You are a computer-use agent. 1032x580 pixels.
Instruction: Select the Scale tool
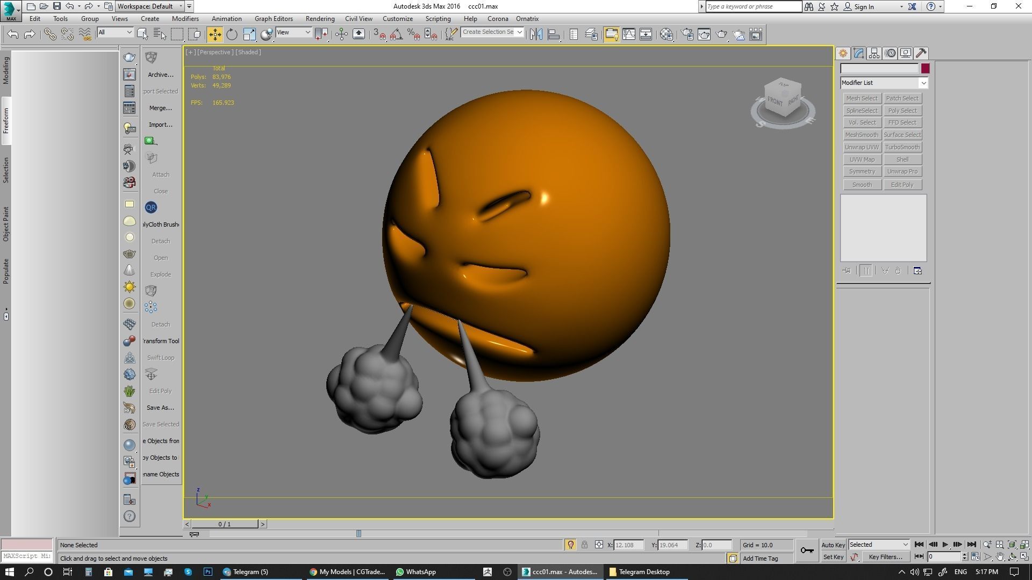249,34
